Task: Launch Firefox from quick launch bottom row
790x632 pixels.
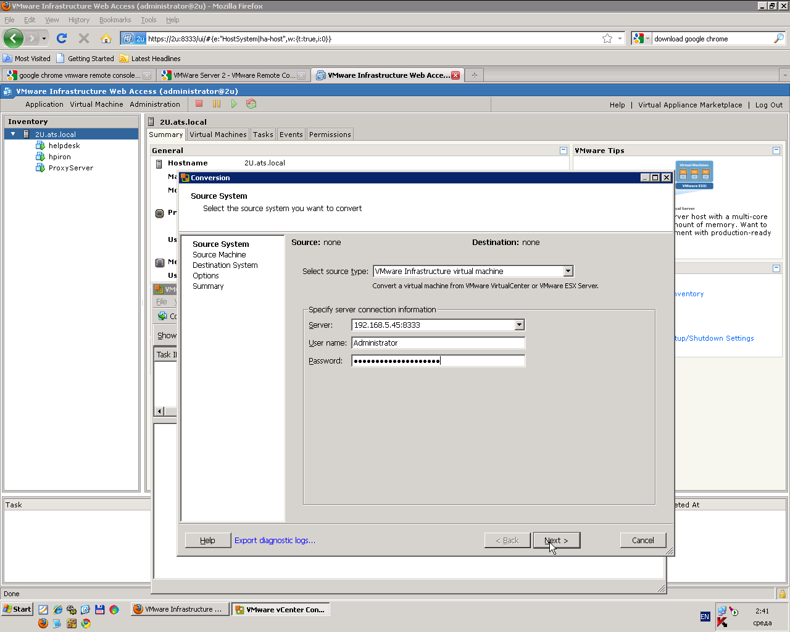Action: [43, 623]
